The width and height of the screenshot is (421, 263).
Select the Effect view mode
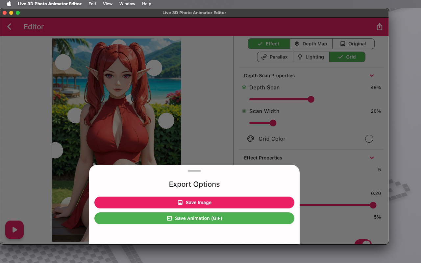pyautogui.click(x=269, y=44)
